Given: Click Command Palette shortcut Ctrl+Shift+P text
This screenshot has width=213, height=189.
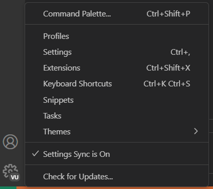Looking at the screenshot, I should [168, 14].
